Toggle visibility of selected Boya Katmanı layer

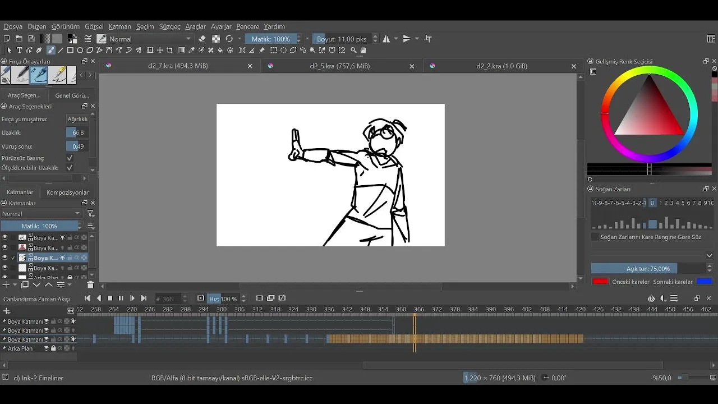5,258
